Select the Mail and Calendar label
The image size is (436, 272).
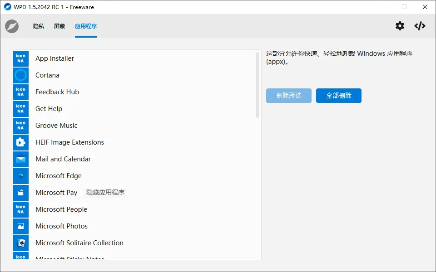pos(63,159)
